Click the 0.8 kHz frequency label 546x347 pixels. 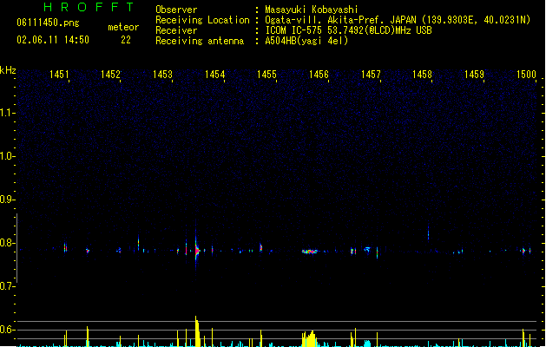pos(7,243)
